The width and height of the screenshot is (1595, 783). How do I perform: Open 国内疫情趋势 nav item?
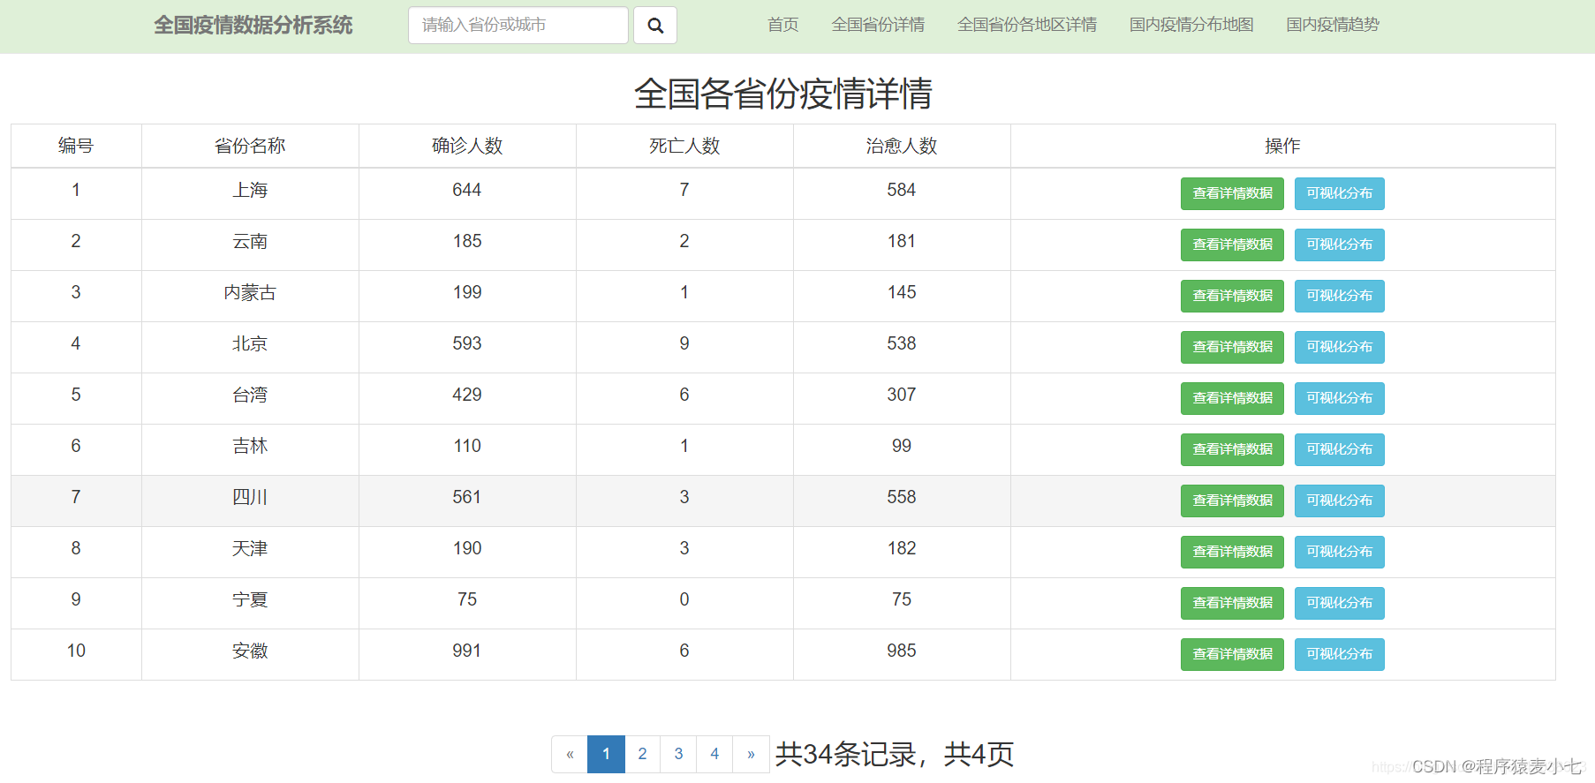pyautogui.click(x=1333, y=26)
